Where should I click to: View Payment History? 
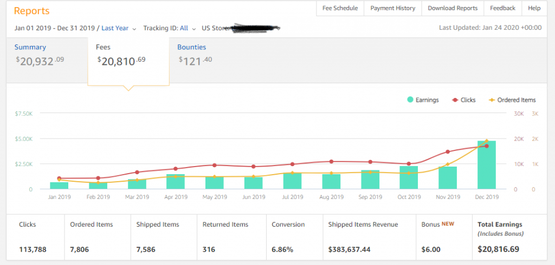point(392,8)
